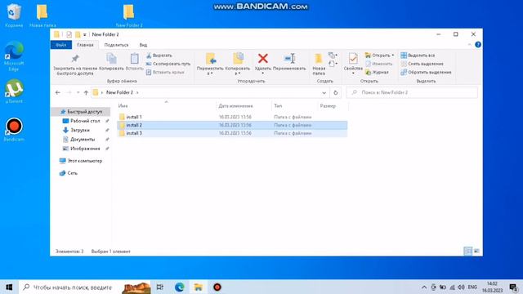Expand the address bar history dropdown
This screenshot has height=294, width=523.
pos(324,92)
